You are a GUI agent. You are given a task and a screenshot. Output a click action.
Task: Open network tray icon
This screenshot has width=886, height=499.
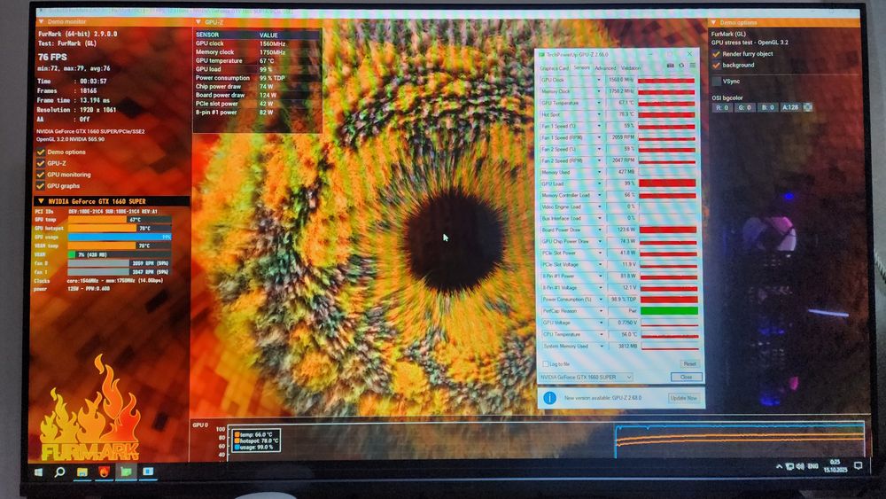789,467
